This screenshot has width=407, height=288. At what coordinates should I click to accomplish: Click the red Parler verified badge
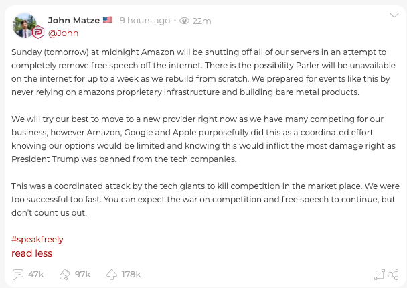click(39, 33)
